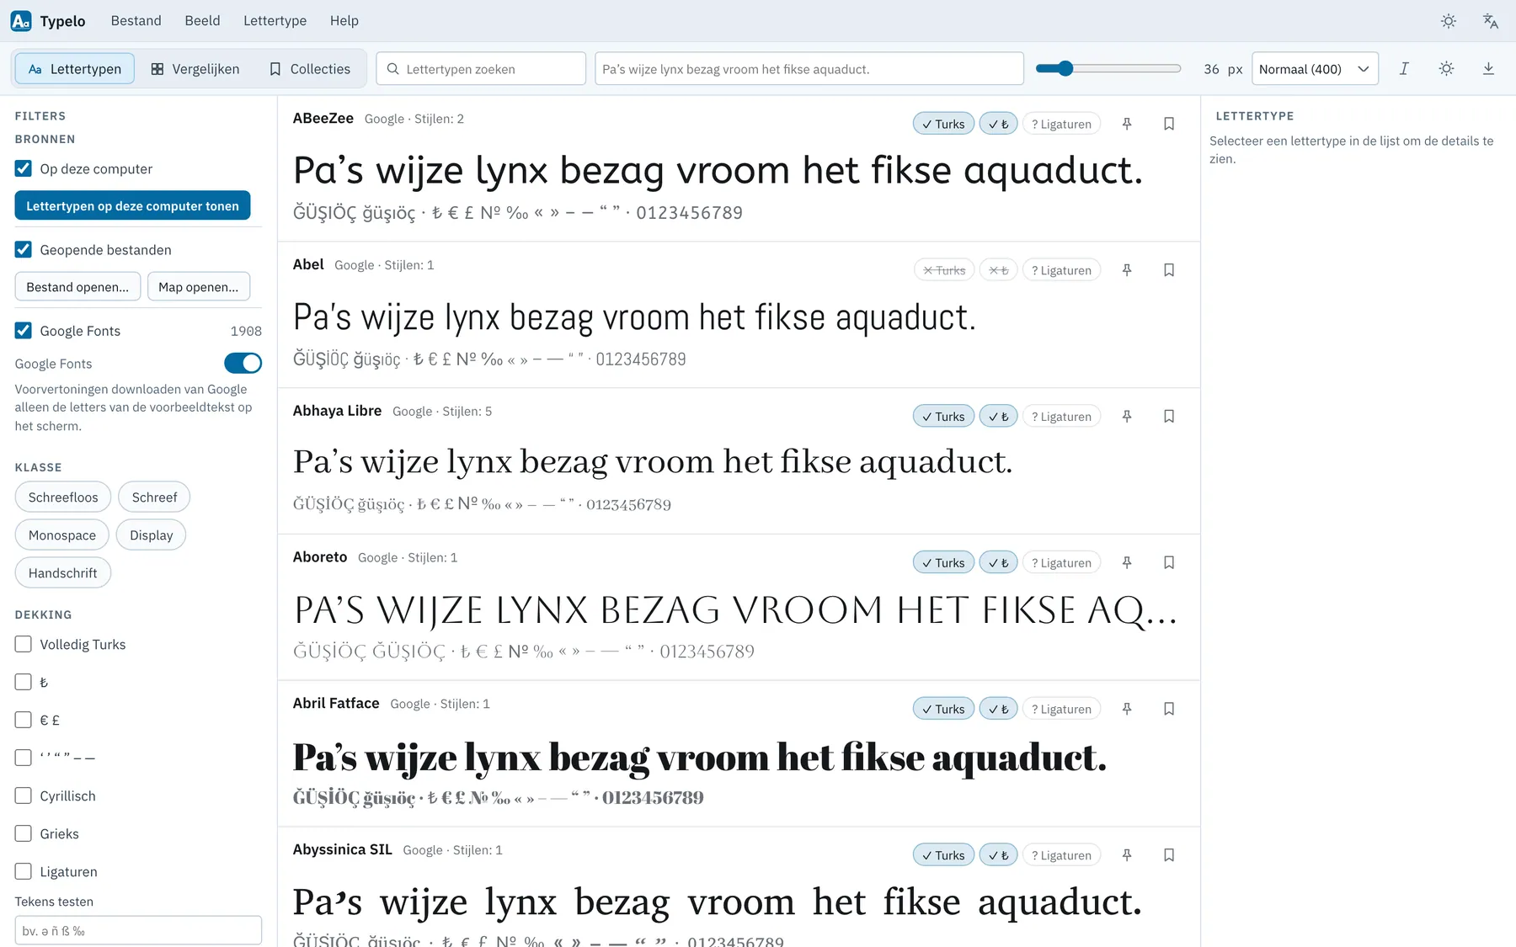Open the Bestand menu
1516x947 pixels.
tap(136, 21)
